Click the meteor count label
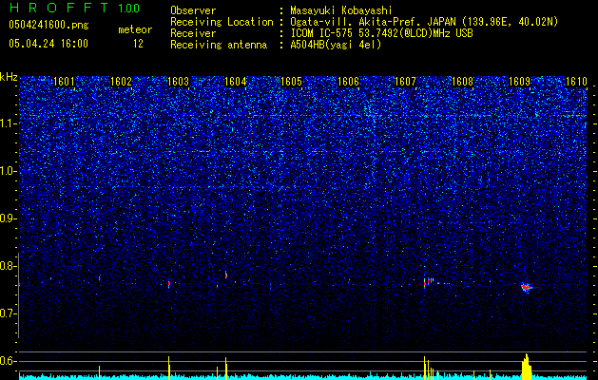The width and height of the screenshot is (598, 380). tap(135, 29)
